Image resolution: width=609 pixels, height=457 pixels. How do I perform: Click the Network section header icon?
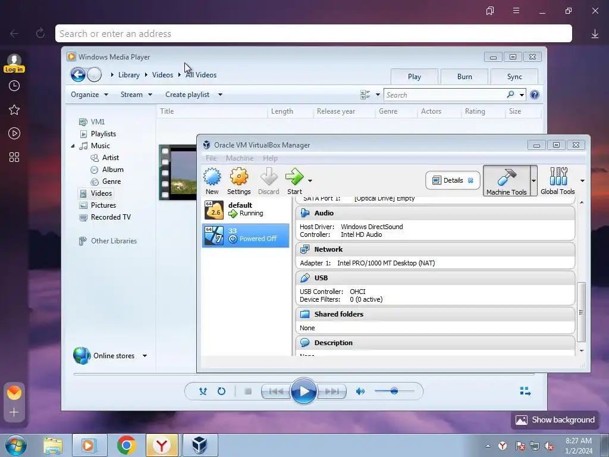pyautogui.click(x=305, y=249)
